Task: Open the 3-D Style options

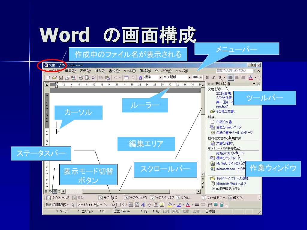Action: [x=222, y=205]
